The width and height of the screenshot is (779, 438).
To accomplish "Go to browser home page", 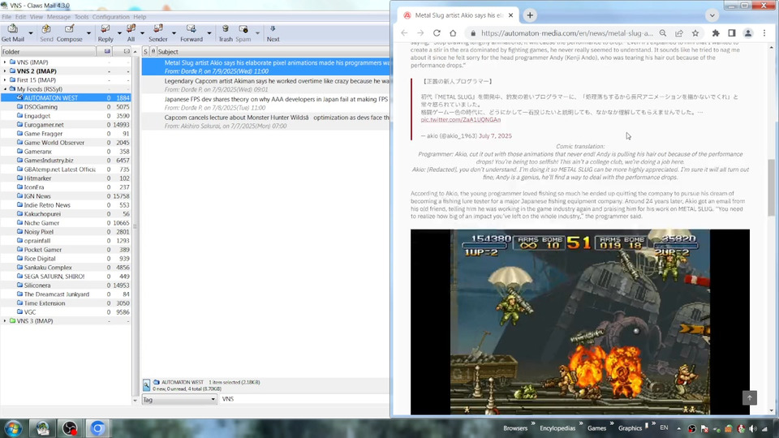I will coord(453,33).
